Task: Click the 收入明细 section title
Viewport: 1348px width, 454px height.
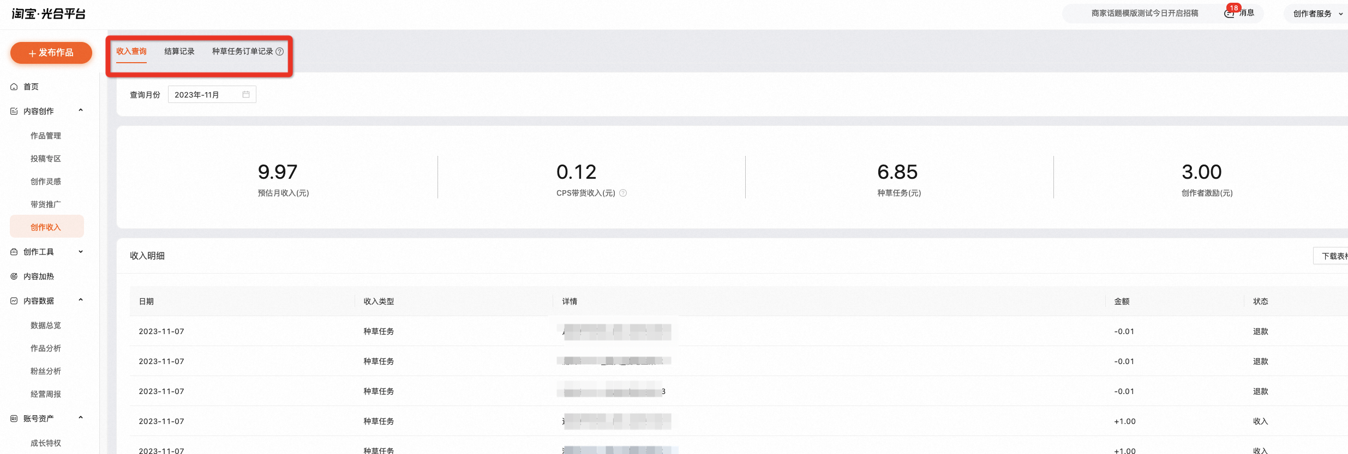Action: (x=147, y=256)
